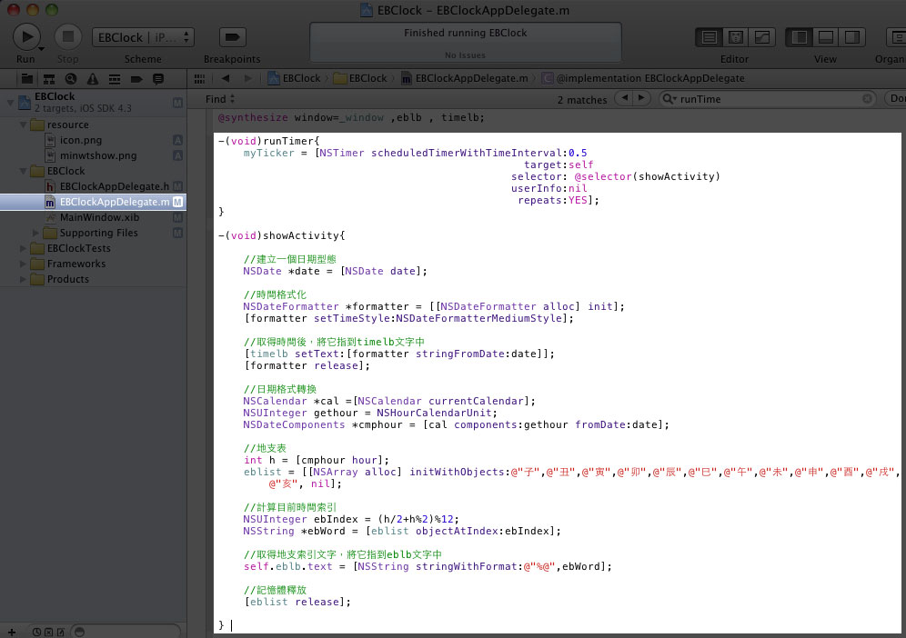Open the related files grid menu
906x638 pixels.
(199, 78)
